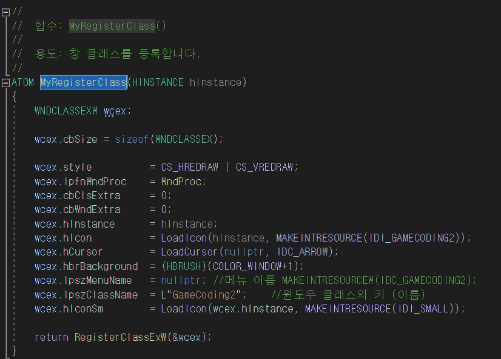
Task: Click MyRegisterClass() in the comment header
Action: pos(118,26)
